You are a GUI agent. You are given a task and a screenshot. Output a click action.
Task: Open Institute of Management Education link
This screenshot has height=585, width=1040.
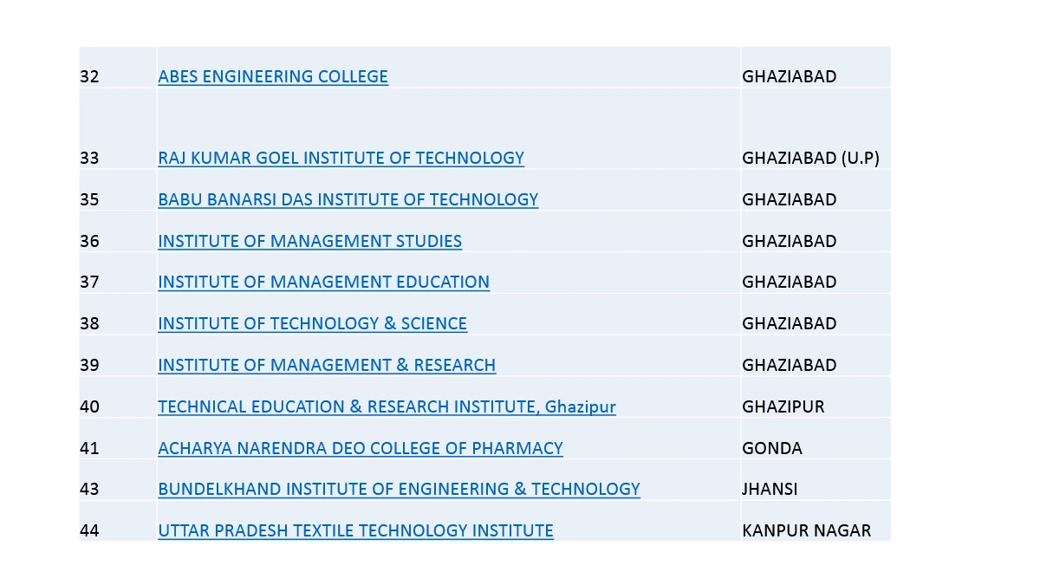click(323, 282)
